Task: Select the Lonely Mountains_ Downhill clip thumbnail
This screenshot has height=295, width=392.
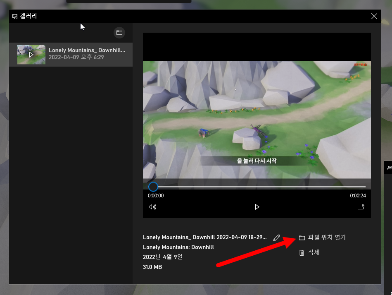Action: click(31, 55)
